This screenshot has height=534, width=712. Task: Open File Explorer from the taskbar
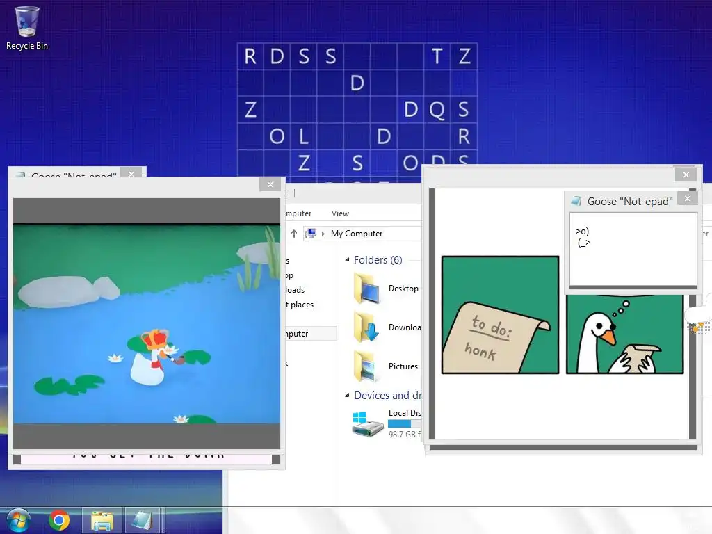102,520
